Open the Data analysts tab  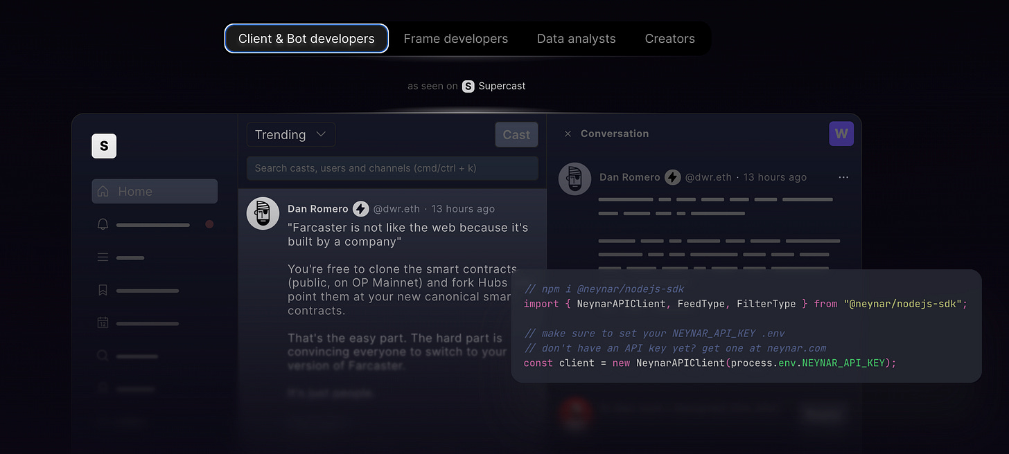point(577,39)
